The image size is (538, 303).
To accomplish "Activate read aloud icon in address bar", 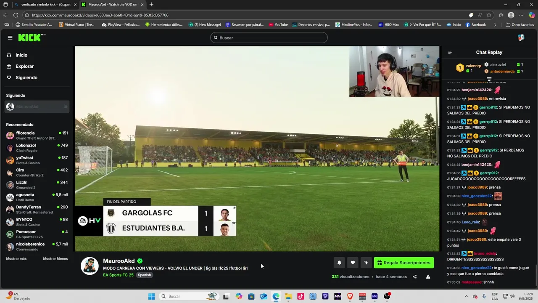I will coord(480,15).
